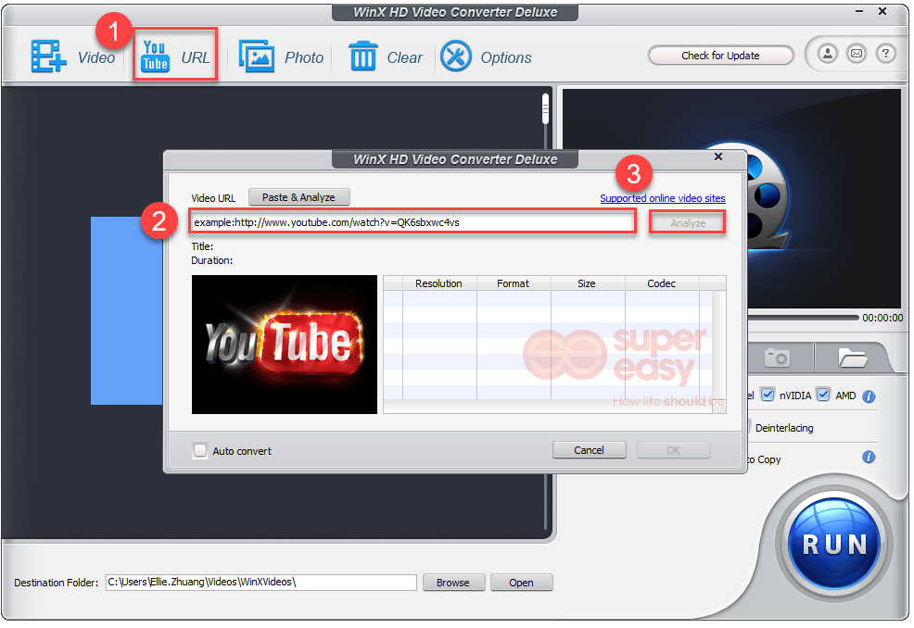Click the Video add-file icon
The height and width of the screenshot is (628, 914).
tap(49, 57)
